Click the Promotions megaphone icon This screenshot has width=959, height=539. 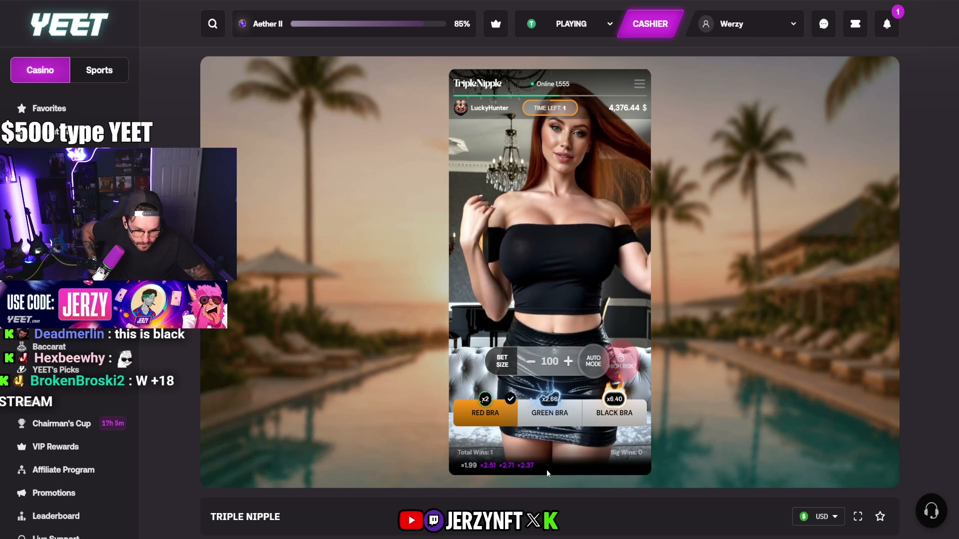21,493
